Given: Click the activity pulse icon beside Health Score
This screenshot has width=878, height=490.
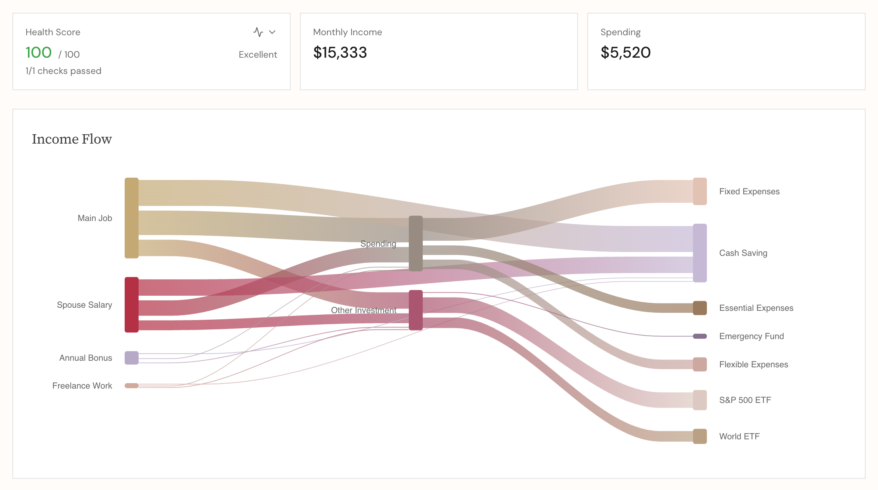Looking at the screenshot, I should [x=259, y=32].
